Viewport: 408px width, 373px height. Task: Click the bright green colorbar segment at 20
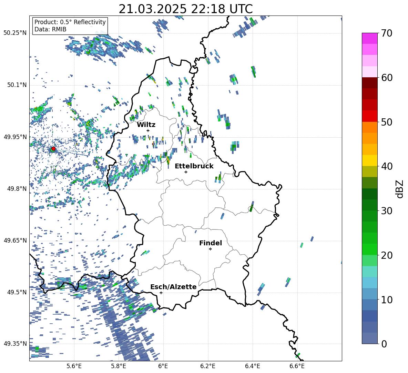[x=369, y=249]
